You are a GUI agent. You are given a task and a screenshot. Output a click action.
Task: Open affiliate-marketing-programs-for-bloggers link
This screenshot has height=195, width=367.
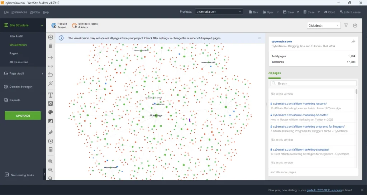tap(309, 127)
